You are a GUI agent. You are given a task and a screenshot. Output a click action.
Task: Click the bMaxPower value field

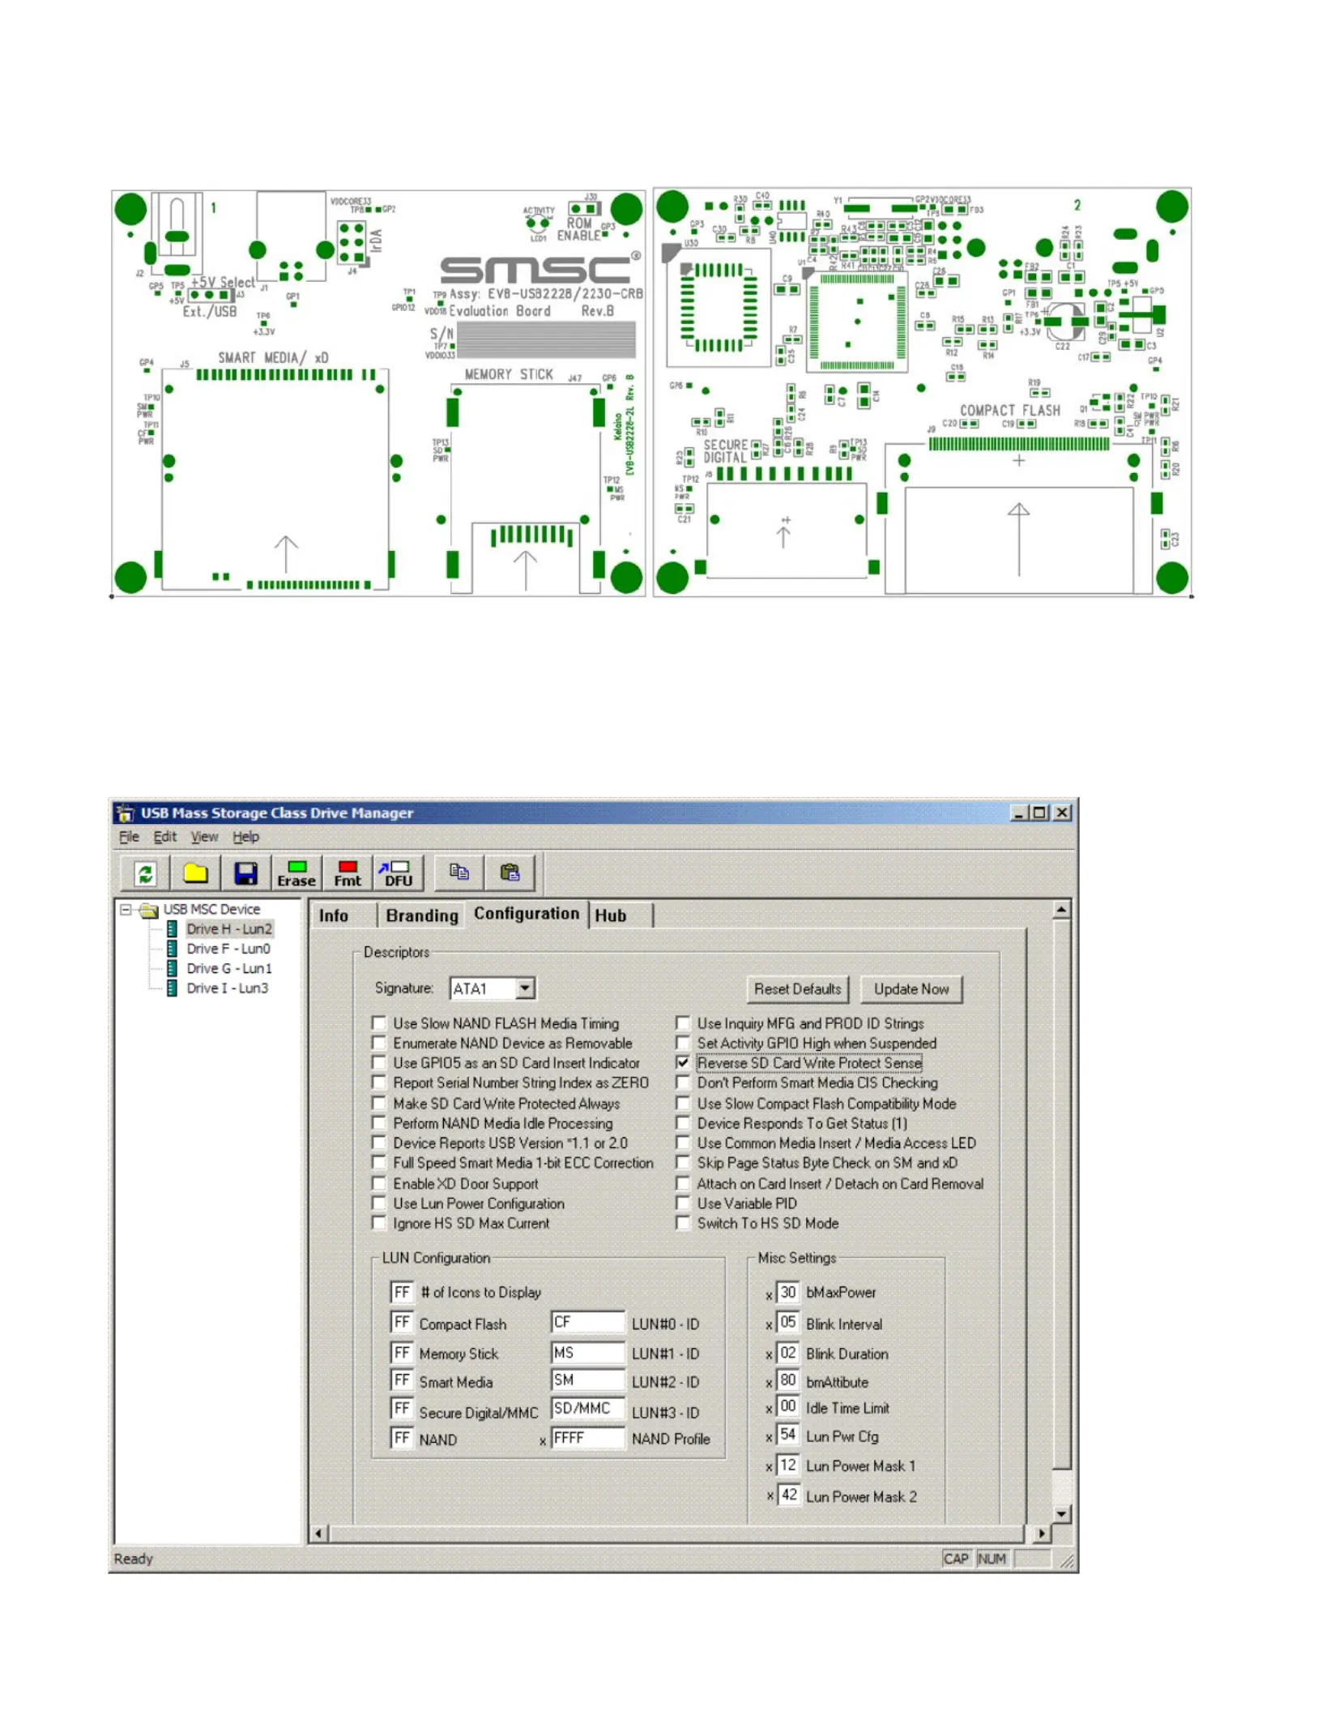788,1292
